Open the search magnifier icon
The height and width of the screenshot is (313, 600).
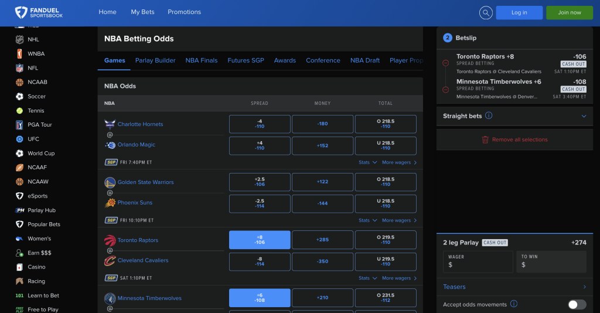click(486, 13)
